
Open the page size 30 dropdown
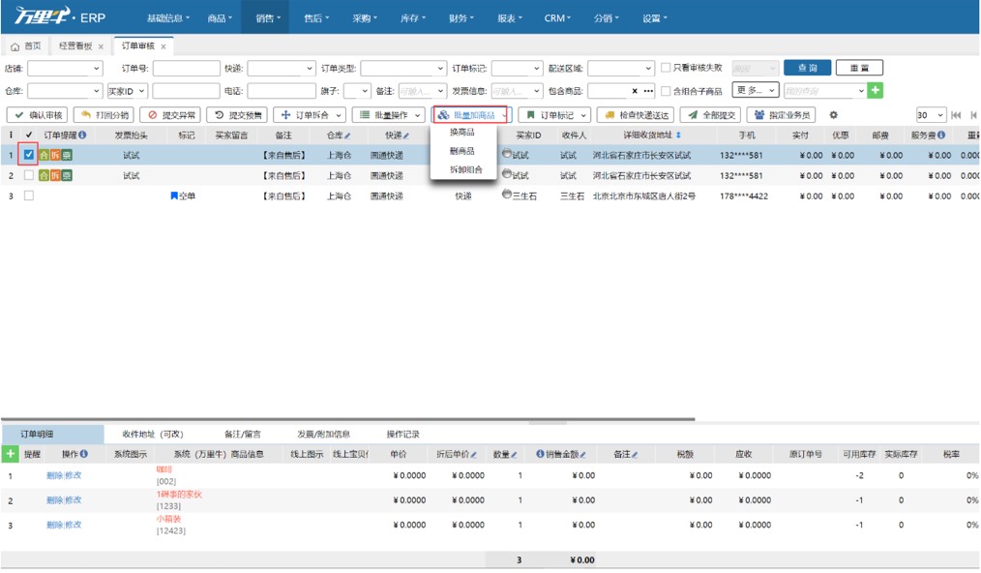[931, 115]
